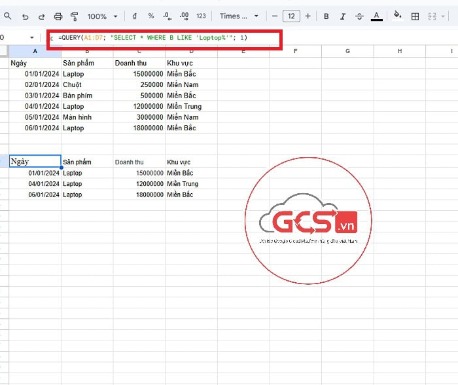Select the Paint format tool
The height and width of the screenshot is (385, 458).
coord(74,16)
